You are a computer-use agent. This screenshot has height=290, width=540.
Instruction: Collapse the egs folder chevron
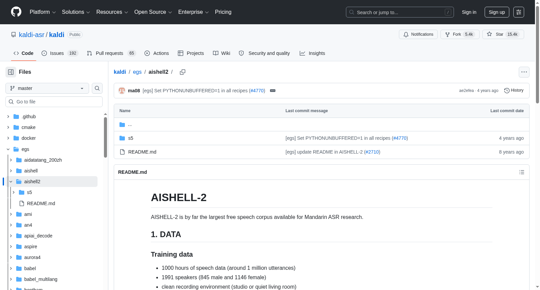coord(8,149)
